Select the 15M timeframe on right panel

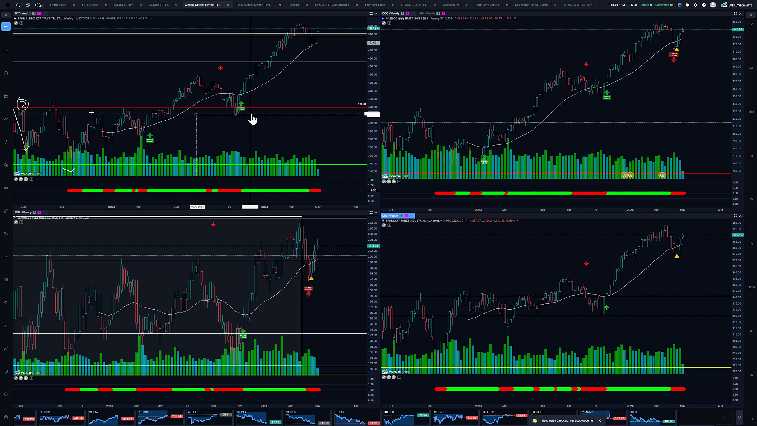[751, 112]
